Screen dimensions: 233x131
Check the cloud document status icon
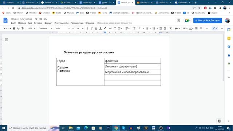[x=45, y=19]
